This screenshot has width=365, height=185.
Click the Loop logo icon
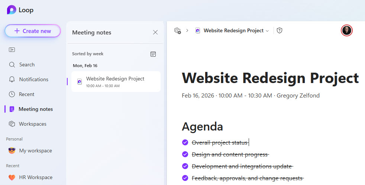tap(12, 10)
